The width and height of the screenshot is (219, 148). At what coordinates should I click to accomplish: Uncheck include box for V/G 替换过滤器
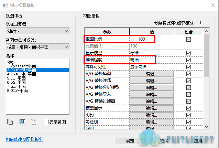[188, 101]
